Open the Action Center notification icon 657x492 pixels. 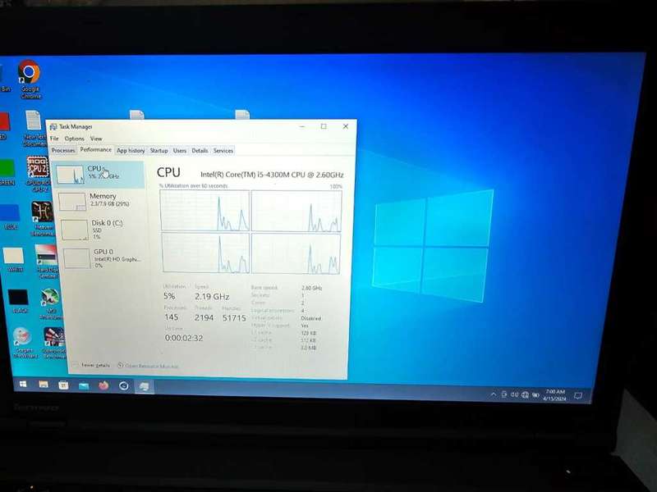578,396
